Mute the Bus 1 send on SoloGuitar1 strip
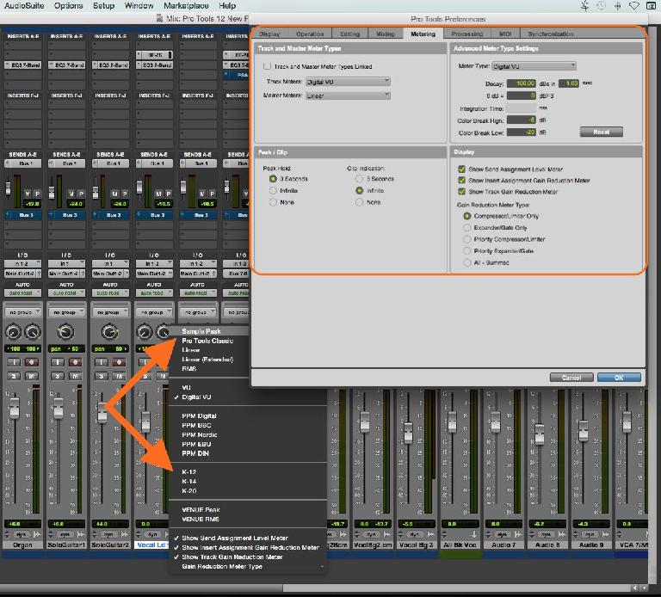 pos(71,194)
